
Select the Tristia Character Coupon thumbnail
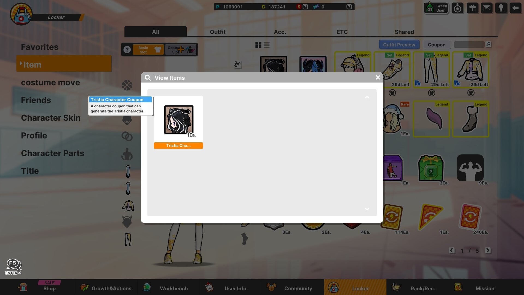tap(178, 120)
